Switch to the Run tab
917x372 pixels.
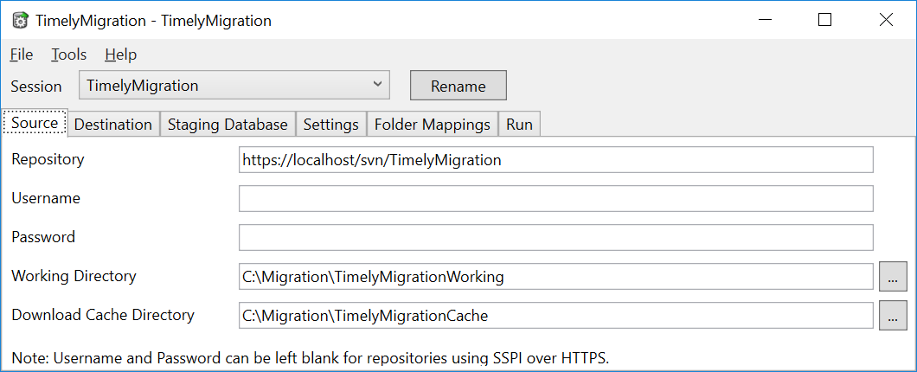pyautogui.click(x=519, y=124)
